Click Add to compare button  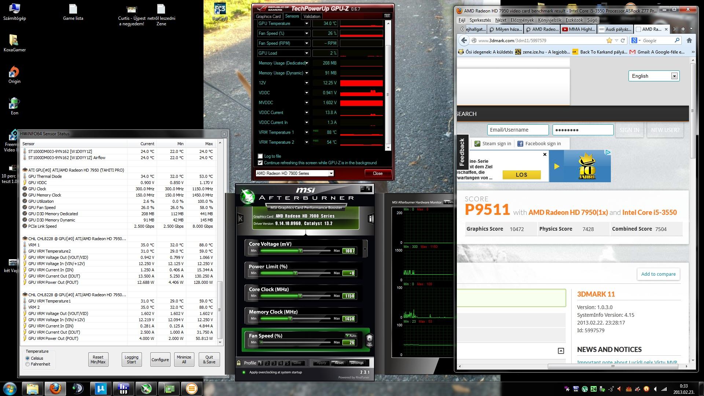[658, 274]
